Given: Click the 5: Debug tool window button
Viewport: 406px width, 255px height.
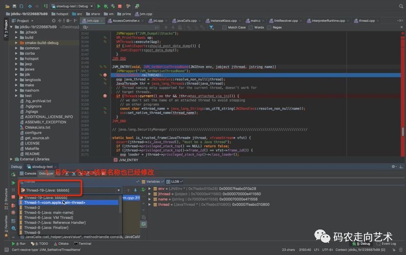Looking at the screenshot, I should (361, 244).
